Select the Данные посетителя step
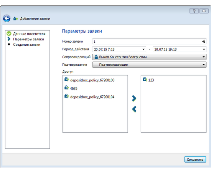Viewport: 211px width, 173px height. tap(29, 34)
